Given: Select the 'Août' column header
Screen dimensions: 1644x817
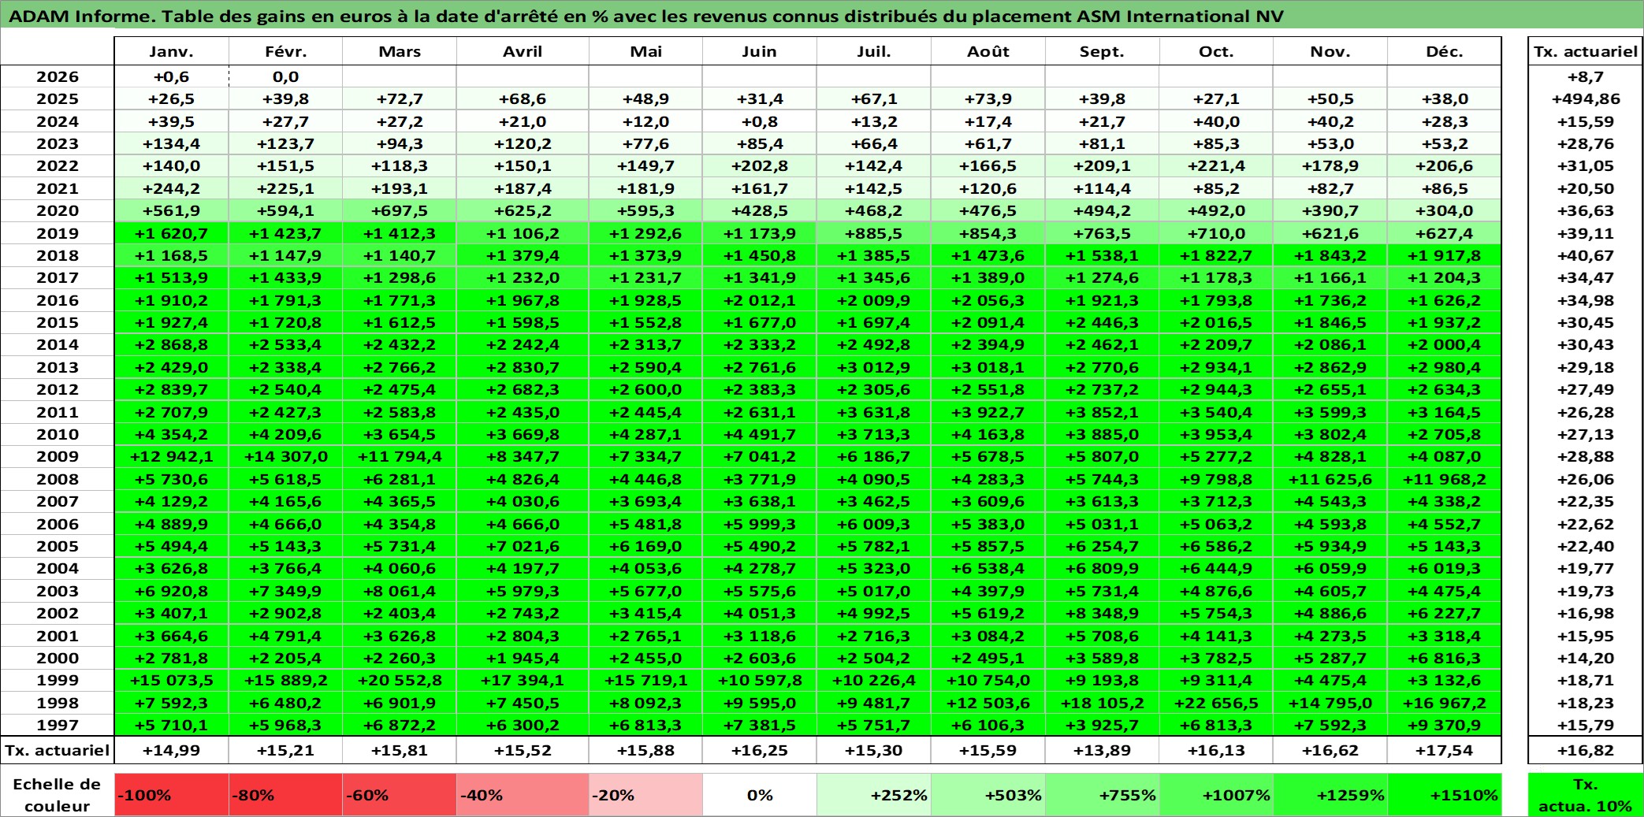Looking at the screenshot, I should [x=988, y=51].
